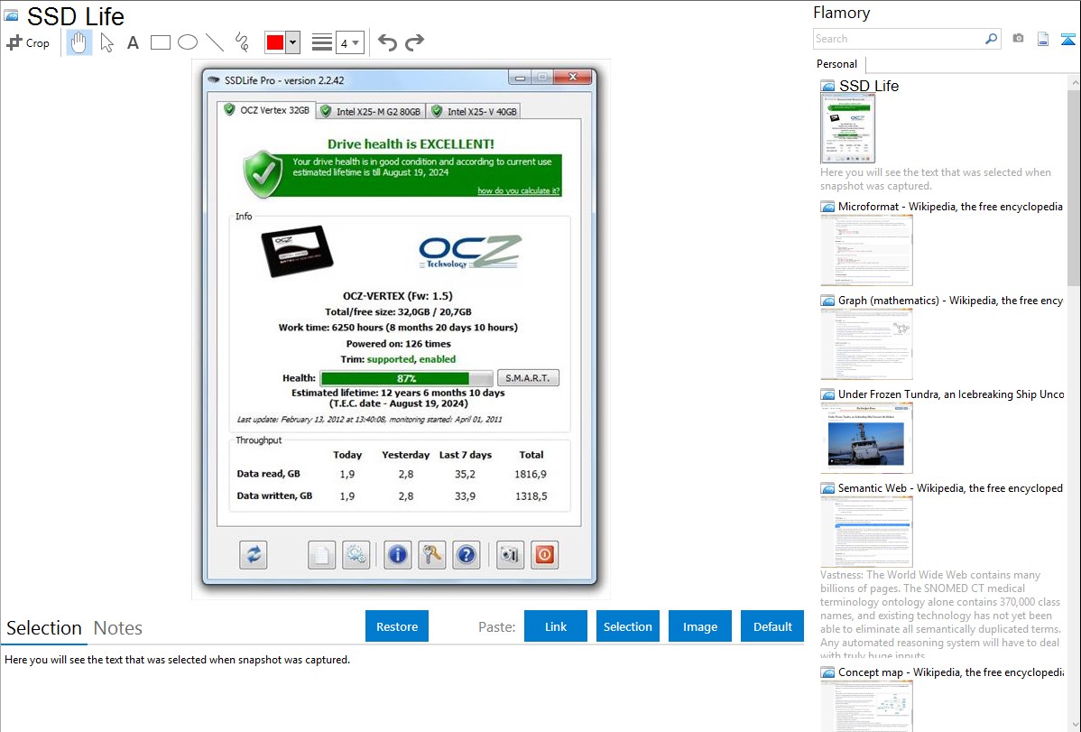Screen dimensions: 1081x732
Task: Click the keys registration icon
Action: pyautogui.click(x=431, y=555)
